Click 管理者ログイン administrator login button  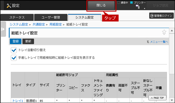pos(162,16)
